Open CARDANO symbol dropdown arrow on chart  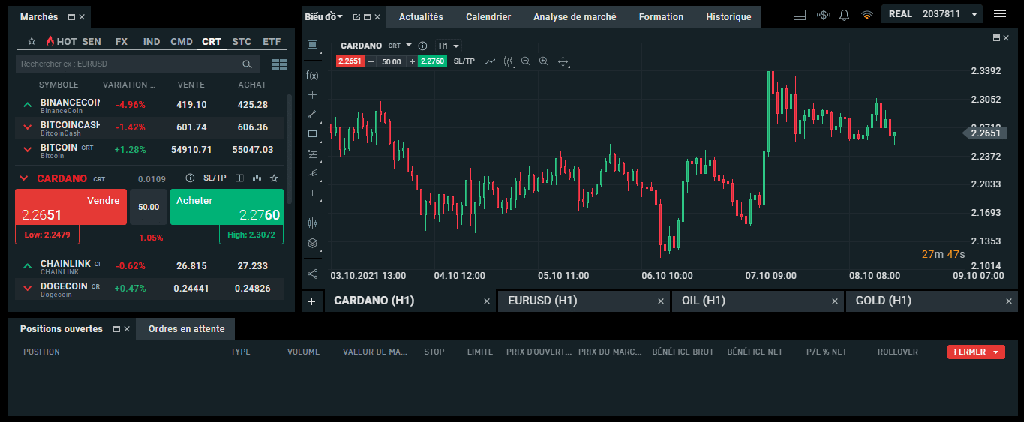409,45
